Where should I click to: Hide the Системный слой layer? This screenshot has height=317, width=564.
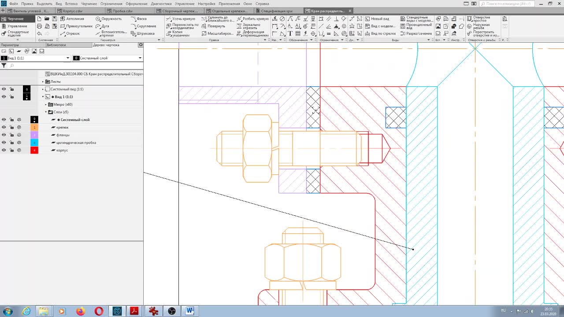pyautogui.click(x=4, y=120)
